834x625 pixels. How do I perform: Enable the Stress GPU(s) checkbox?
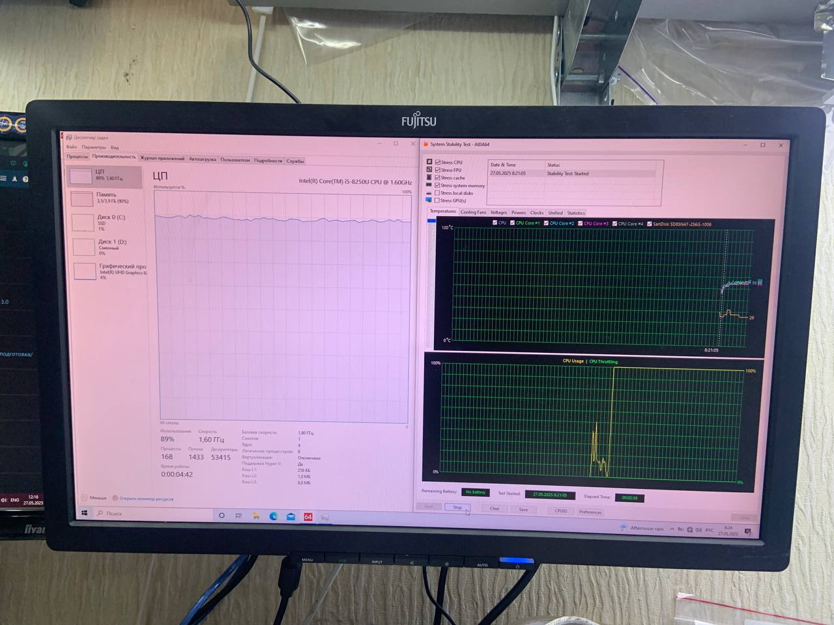438,201
